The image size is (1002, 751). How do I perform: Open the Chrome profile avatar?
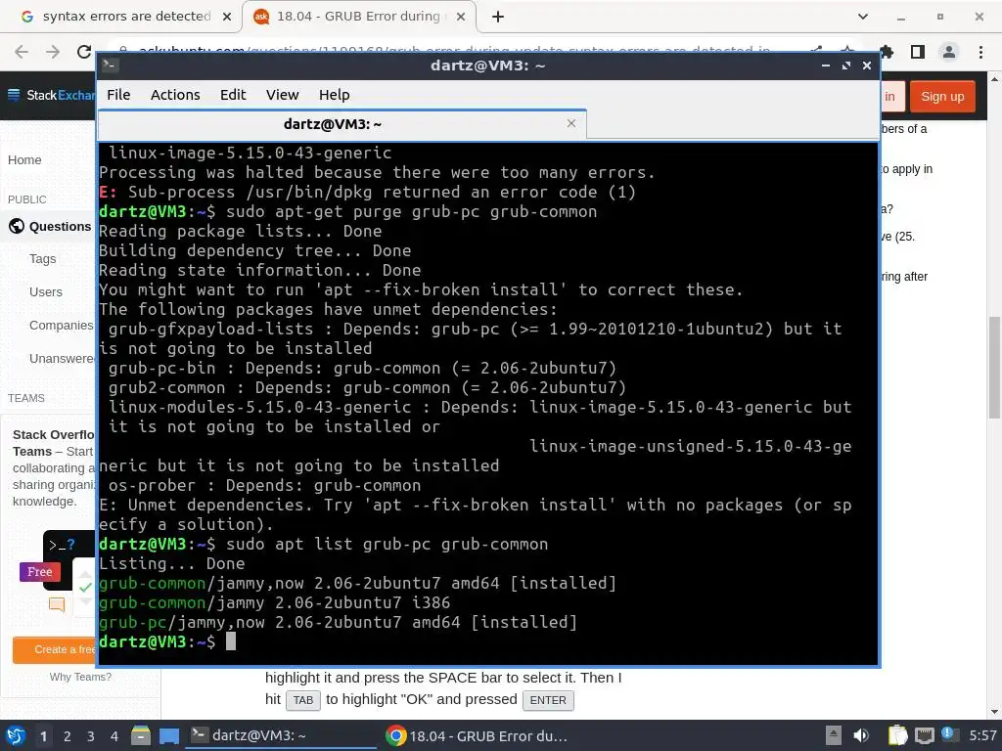949,52
